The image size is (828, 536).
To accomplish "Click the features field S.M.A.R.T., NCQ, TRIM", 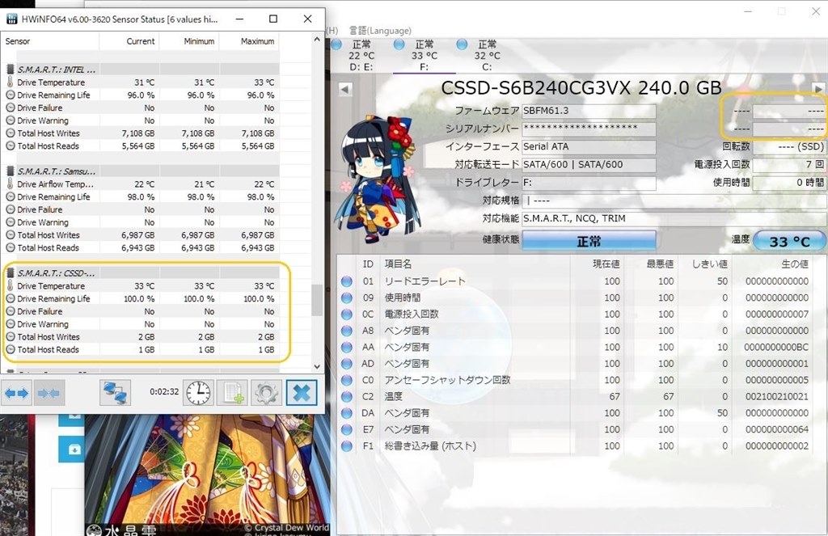I will point(674,218).
